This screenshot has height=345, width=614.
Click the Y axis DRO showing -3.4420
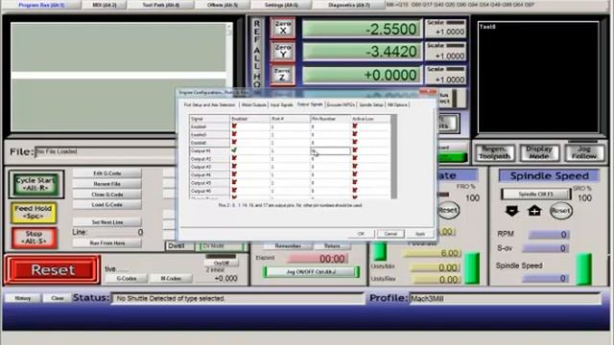(362, 51)
